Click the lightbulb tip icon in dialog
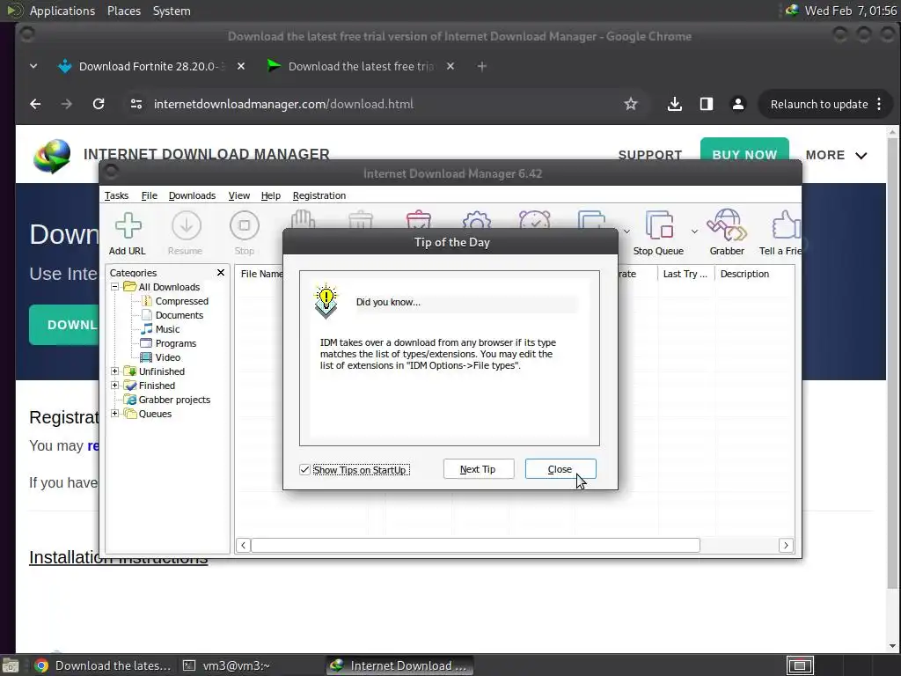901x676 pixels. pyautogui.click(x=326, y=301)
